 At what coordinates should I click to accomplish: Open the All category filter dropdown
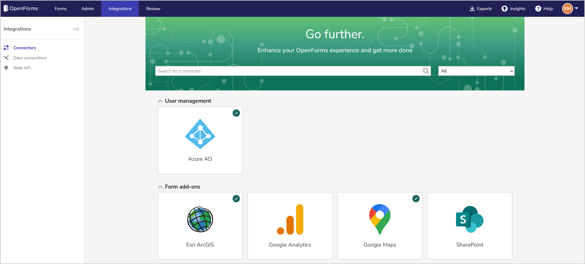476,71
